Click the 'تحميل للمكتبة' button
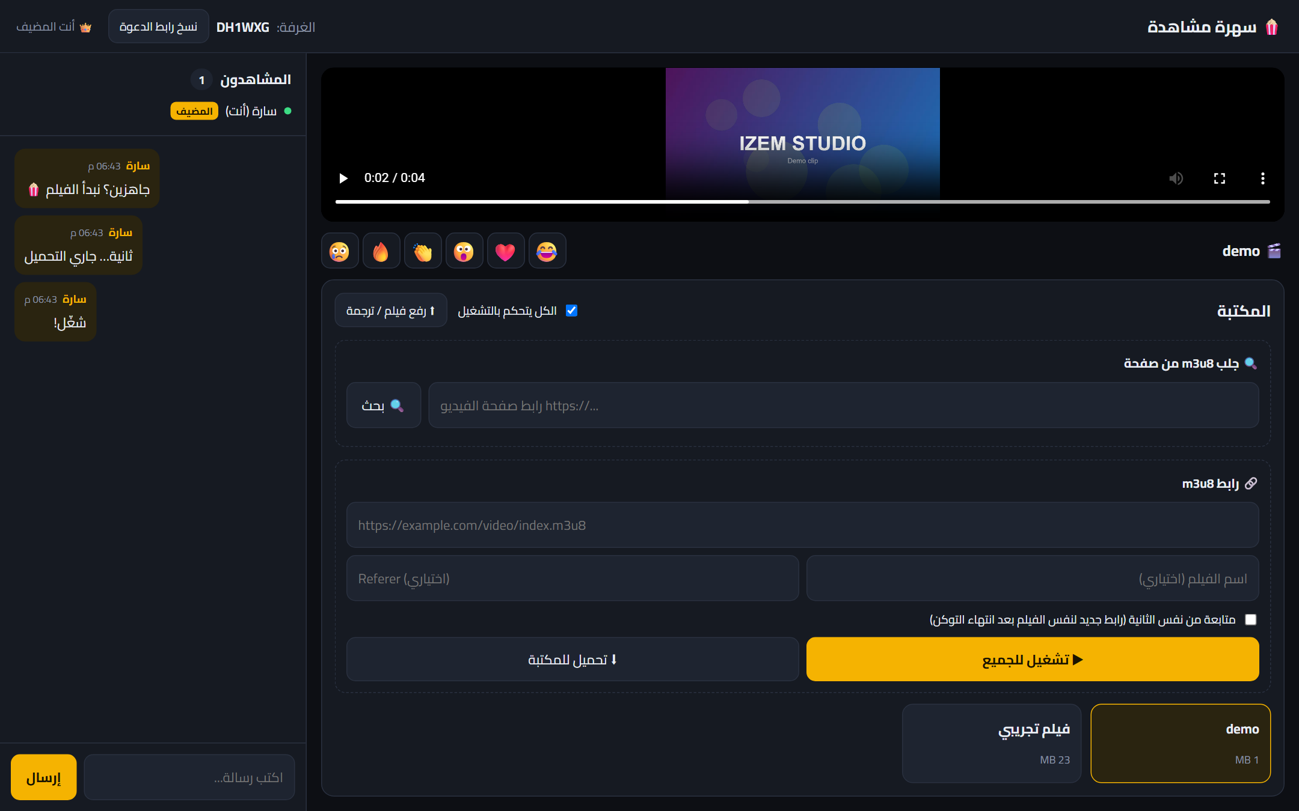The image size is (1299, 811). click(x=573, y=660)
